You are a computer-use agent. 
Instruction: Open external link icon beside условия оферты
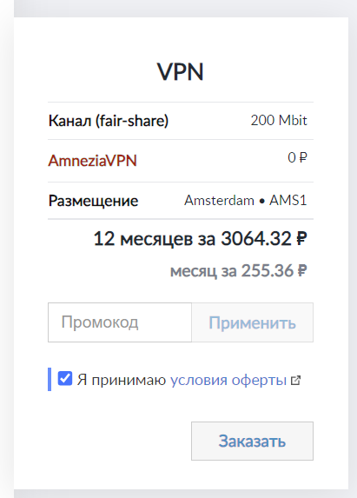click(x=295, y=380)
